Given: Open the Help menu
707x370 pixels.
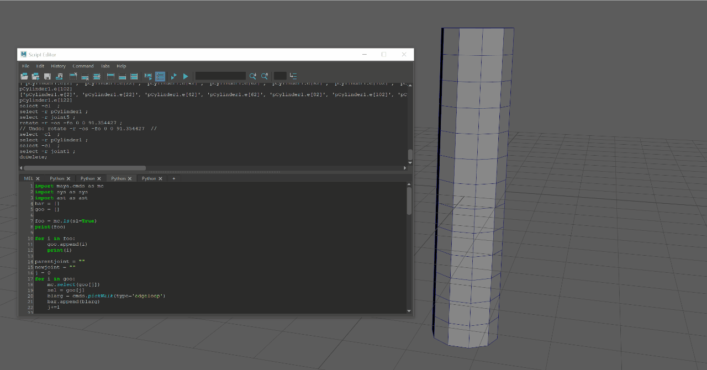Looking at the screenshot, I should [121, 66].
